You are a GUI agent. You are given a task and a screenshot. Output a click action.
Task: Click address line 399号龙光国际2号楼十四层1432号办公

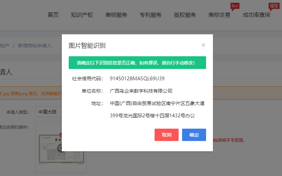pos(152,116)
